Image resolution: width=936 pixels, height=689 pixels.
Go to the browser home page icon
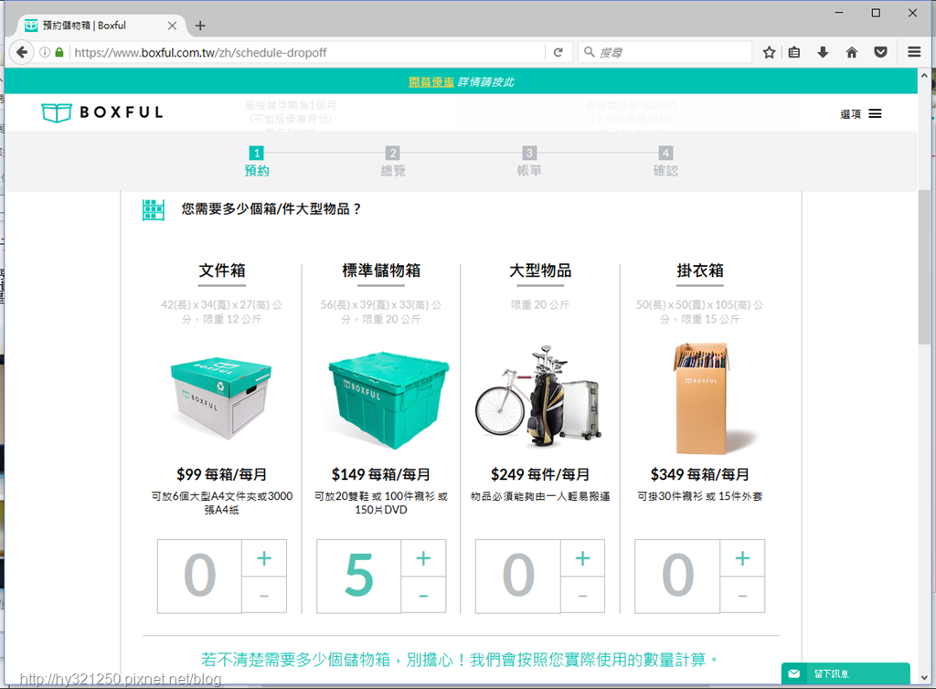(x=852, y=52)
